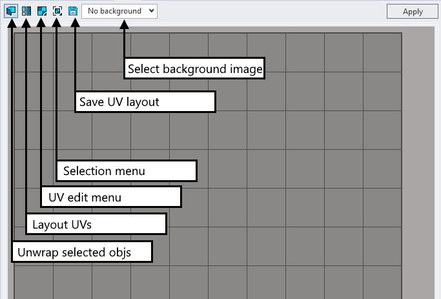Click the "Selection menu" label box
This screenshot has width=441, height=299.
(x=127, y=171)
